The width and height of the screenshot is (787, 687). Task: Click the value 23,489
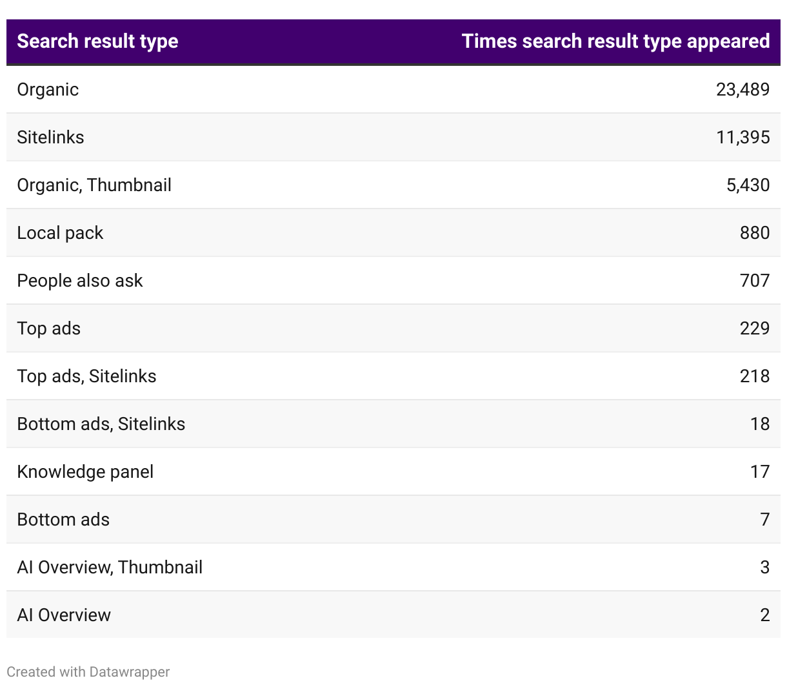(742, 89)
